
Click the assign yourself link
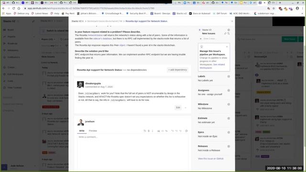214,95
